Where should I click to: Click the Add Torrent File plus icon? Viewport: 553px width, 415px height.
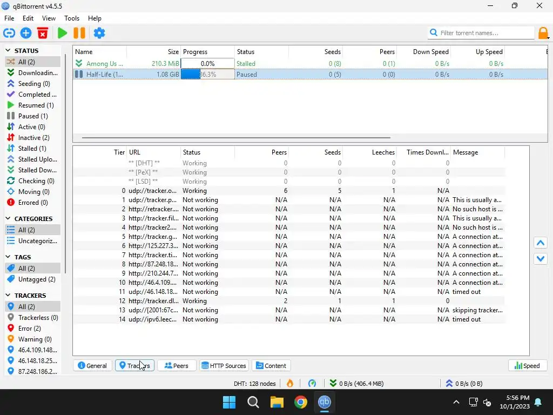click(x=26, y=33)
